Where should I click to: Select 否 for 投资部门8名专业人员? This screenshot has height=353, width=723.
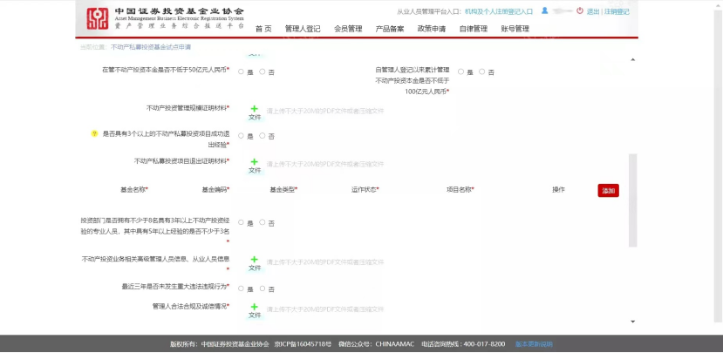pos(262,222)
